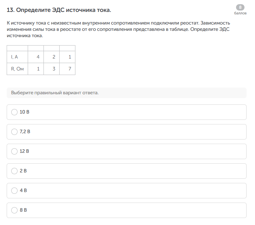Click the empty top-left table cell

point(17,48)
